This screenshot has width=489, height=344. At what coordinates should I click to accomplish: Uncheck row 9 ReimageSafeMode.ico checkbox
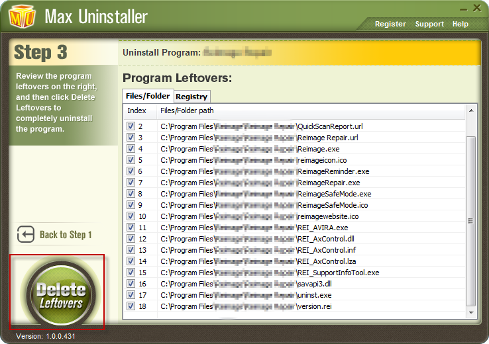[x=131, y=205]
